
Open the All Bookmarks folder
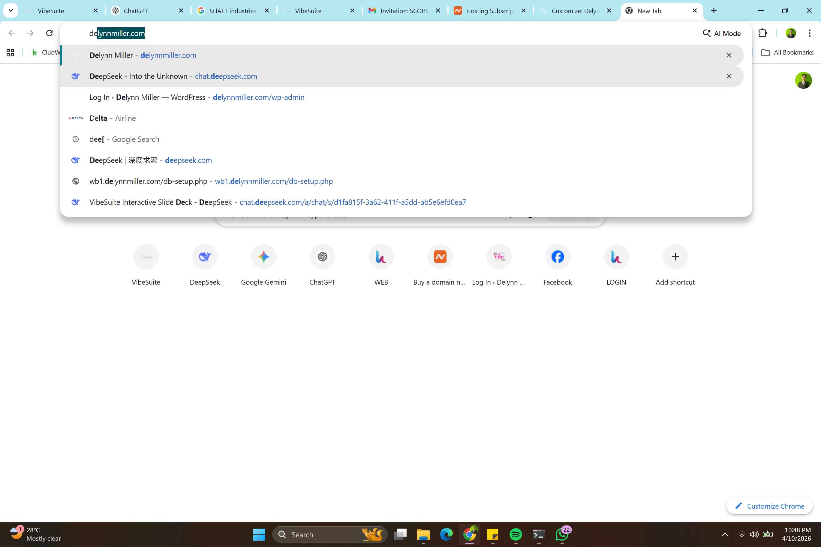[x=787, y=52]
